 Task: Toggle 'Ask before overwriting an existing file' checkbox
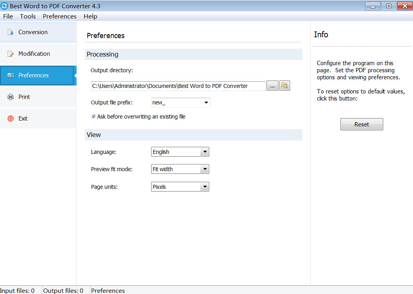tap(93, 117)
